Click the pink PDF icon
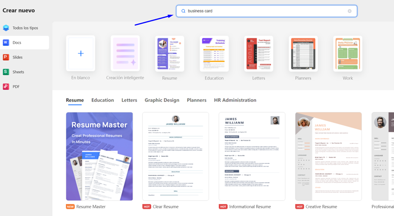The image size is (394, 216). 6,86
